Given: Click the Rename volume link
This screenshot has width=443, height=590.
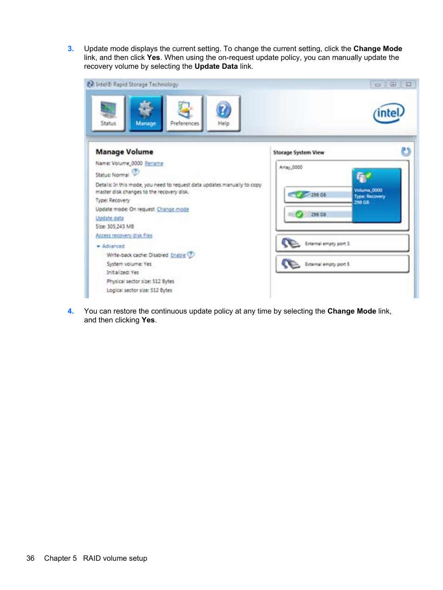Looking at the screenshot, I should pos(154,164).
